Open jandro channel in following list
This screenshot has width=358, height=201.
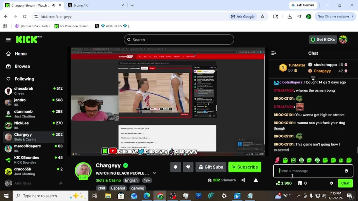click(x=34, y=102)
